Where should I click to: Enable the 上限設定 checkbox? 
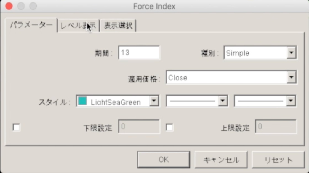(169, 127)
